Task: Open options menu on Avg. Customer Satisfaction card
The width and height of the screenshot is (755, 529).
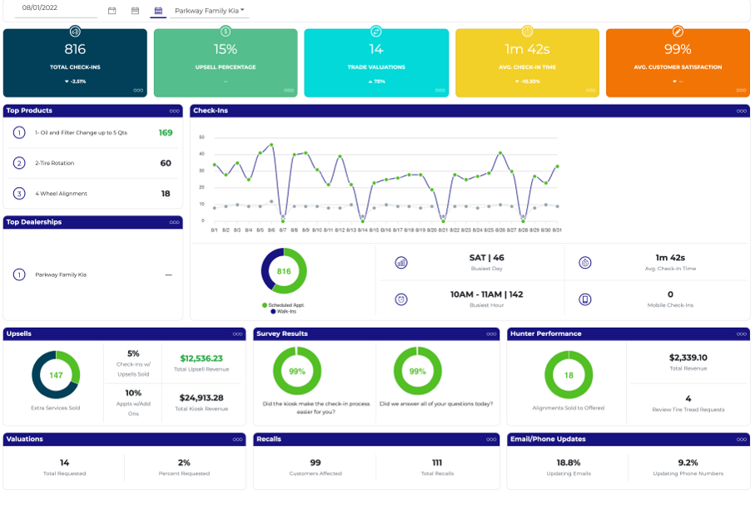Action: 741,91
